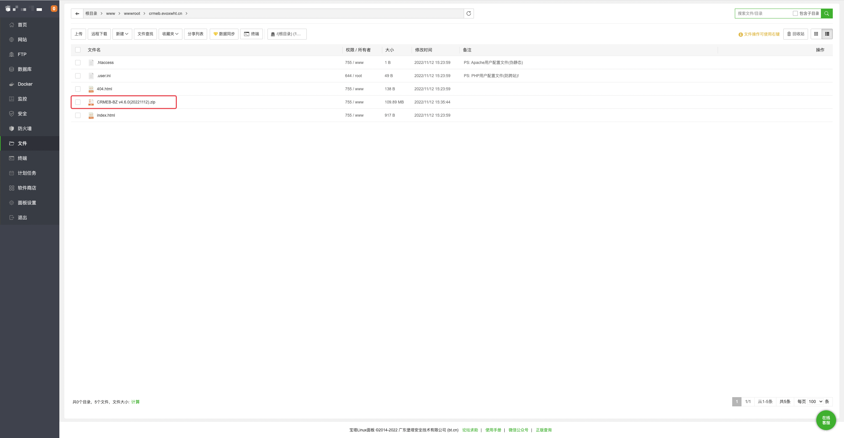Check the box next to index.html
Screen dimensions: 844x438
pos(78,115)
